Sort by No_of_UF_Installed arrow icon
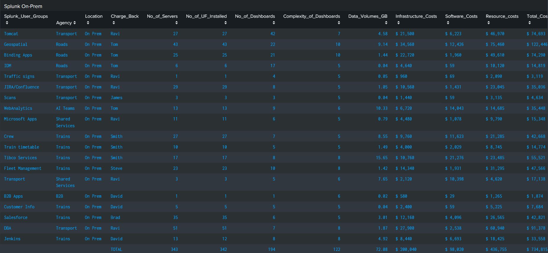Viewport: 548px width, 253px height. pos(225,23)
